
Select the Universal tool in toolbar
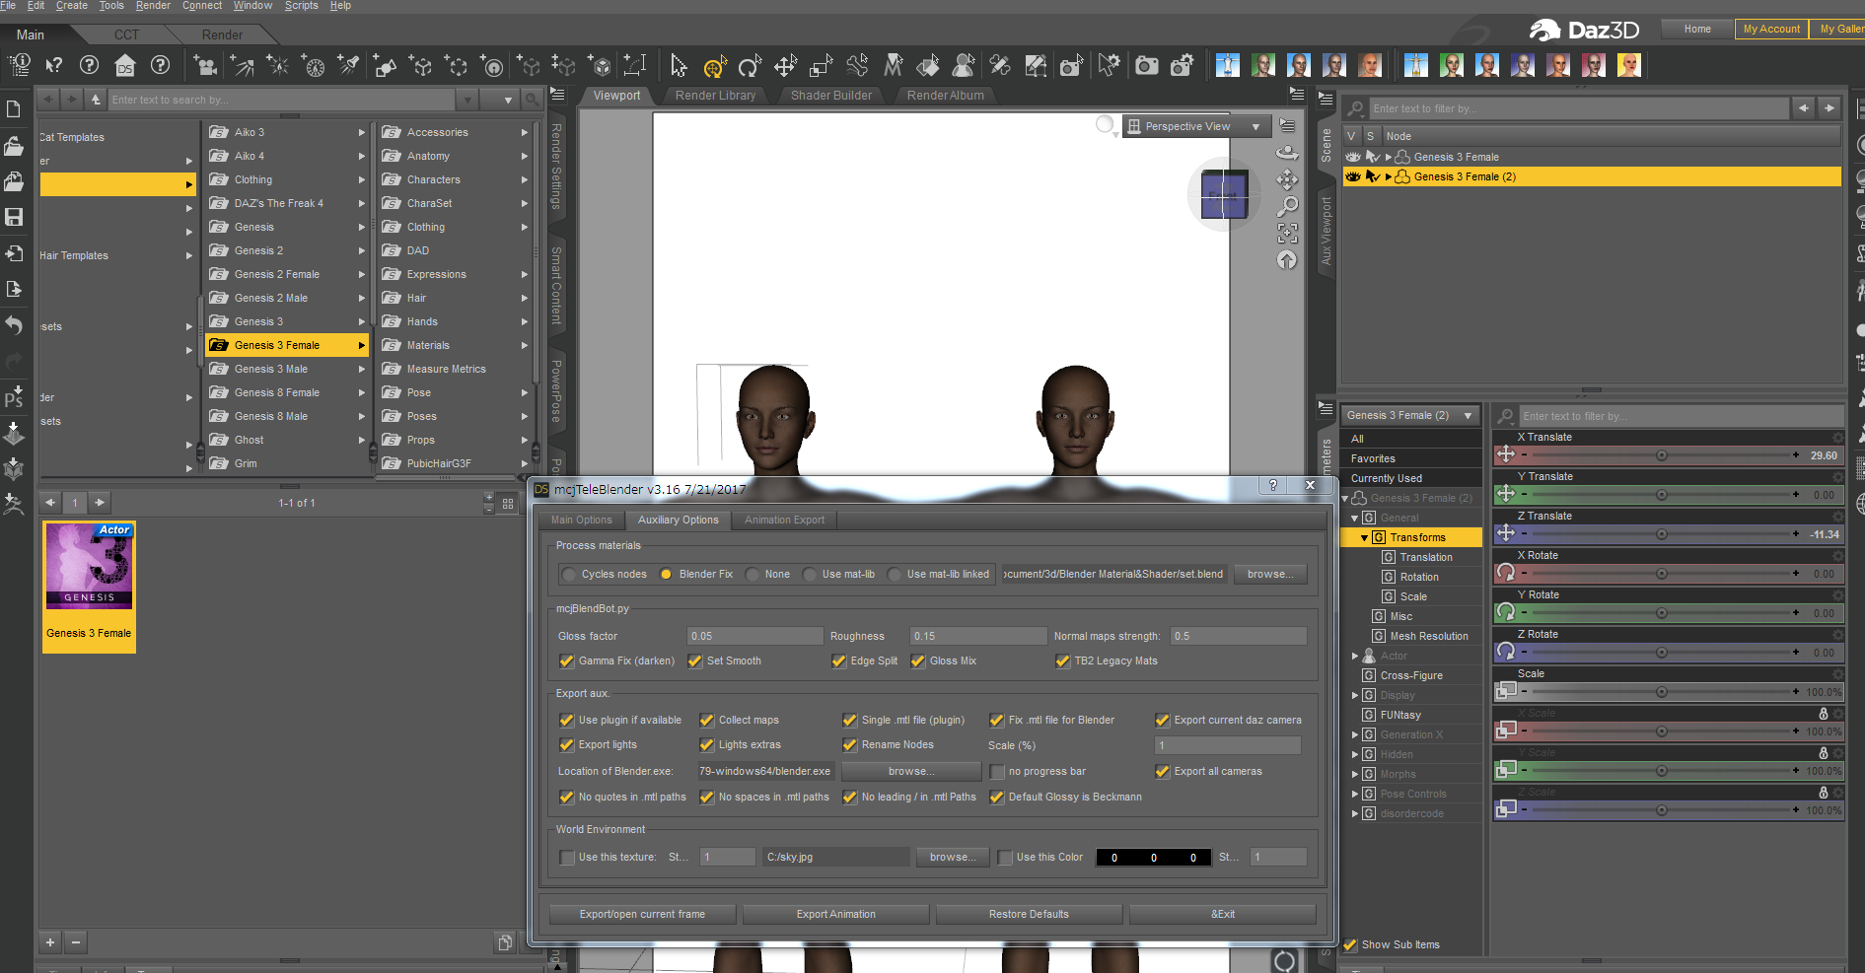pos(714,66)
